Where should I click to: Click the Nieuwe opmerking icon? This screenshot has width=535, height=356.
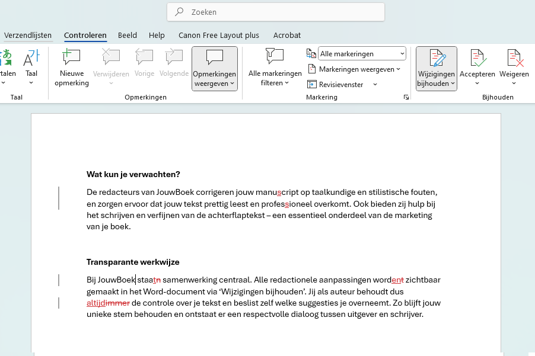click(x=71, y=56)
